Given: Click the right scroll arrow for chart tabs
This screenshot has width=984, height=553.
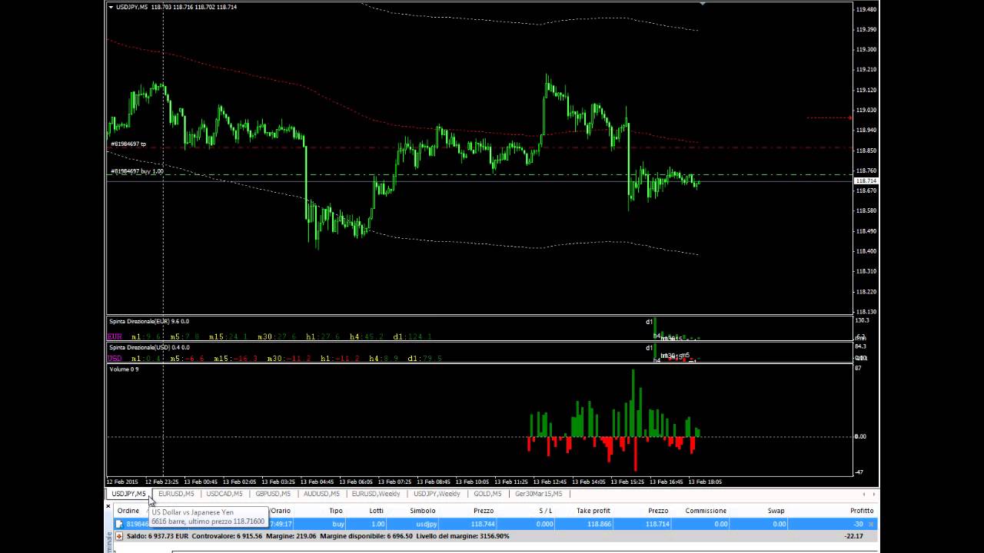Looking at the screenshot, I should tap(873, 494).
